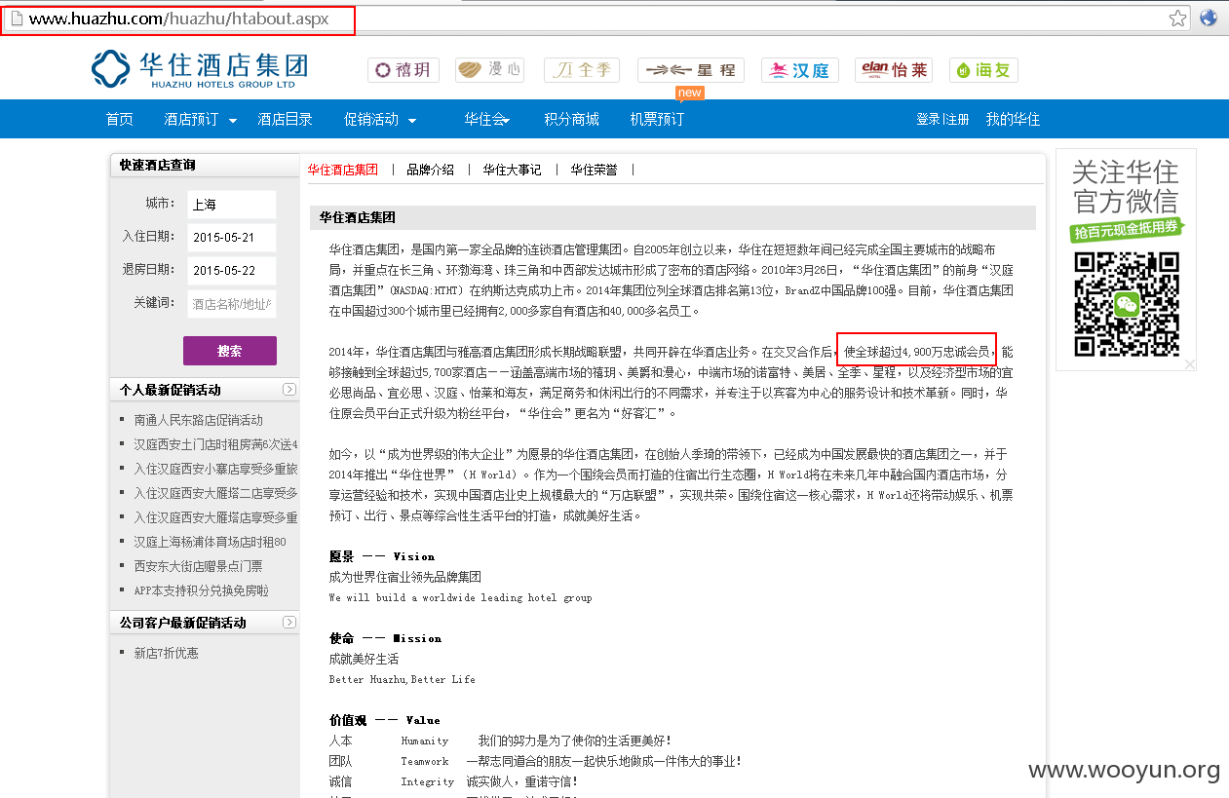
Task: Click the globe icon in browser toolbar
Action: point(1209,18)
